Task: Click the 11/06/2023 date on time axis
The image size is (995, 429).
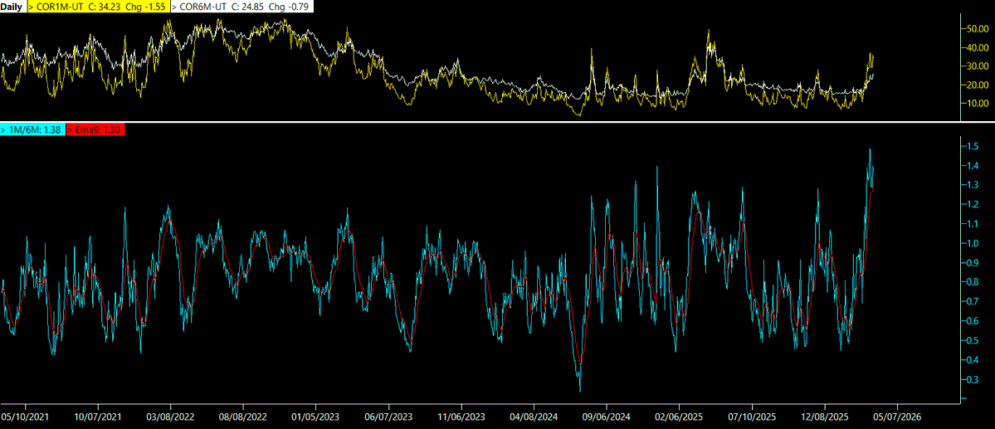Action: (461, 417)
